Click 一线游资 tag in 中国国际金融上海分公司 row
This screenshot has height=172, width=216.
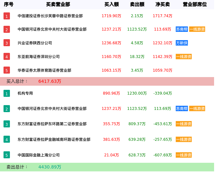184,155
